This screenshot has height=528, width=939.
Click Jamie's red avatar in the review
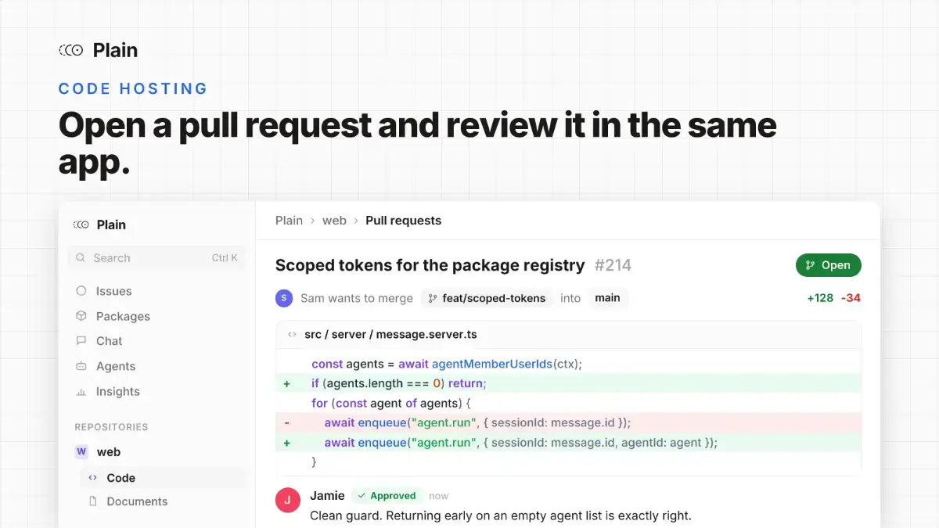288,500
